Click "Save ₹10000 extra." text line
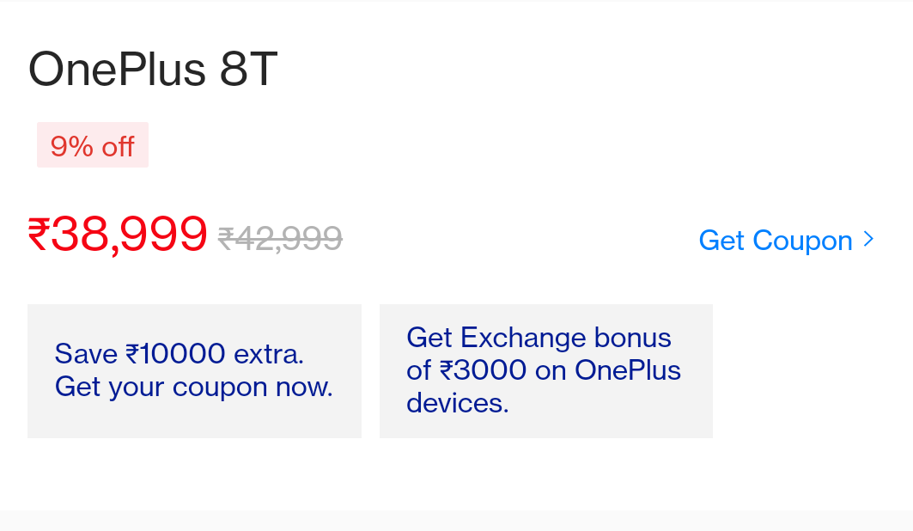 180,354
